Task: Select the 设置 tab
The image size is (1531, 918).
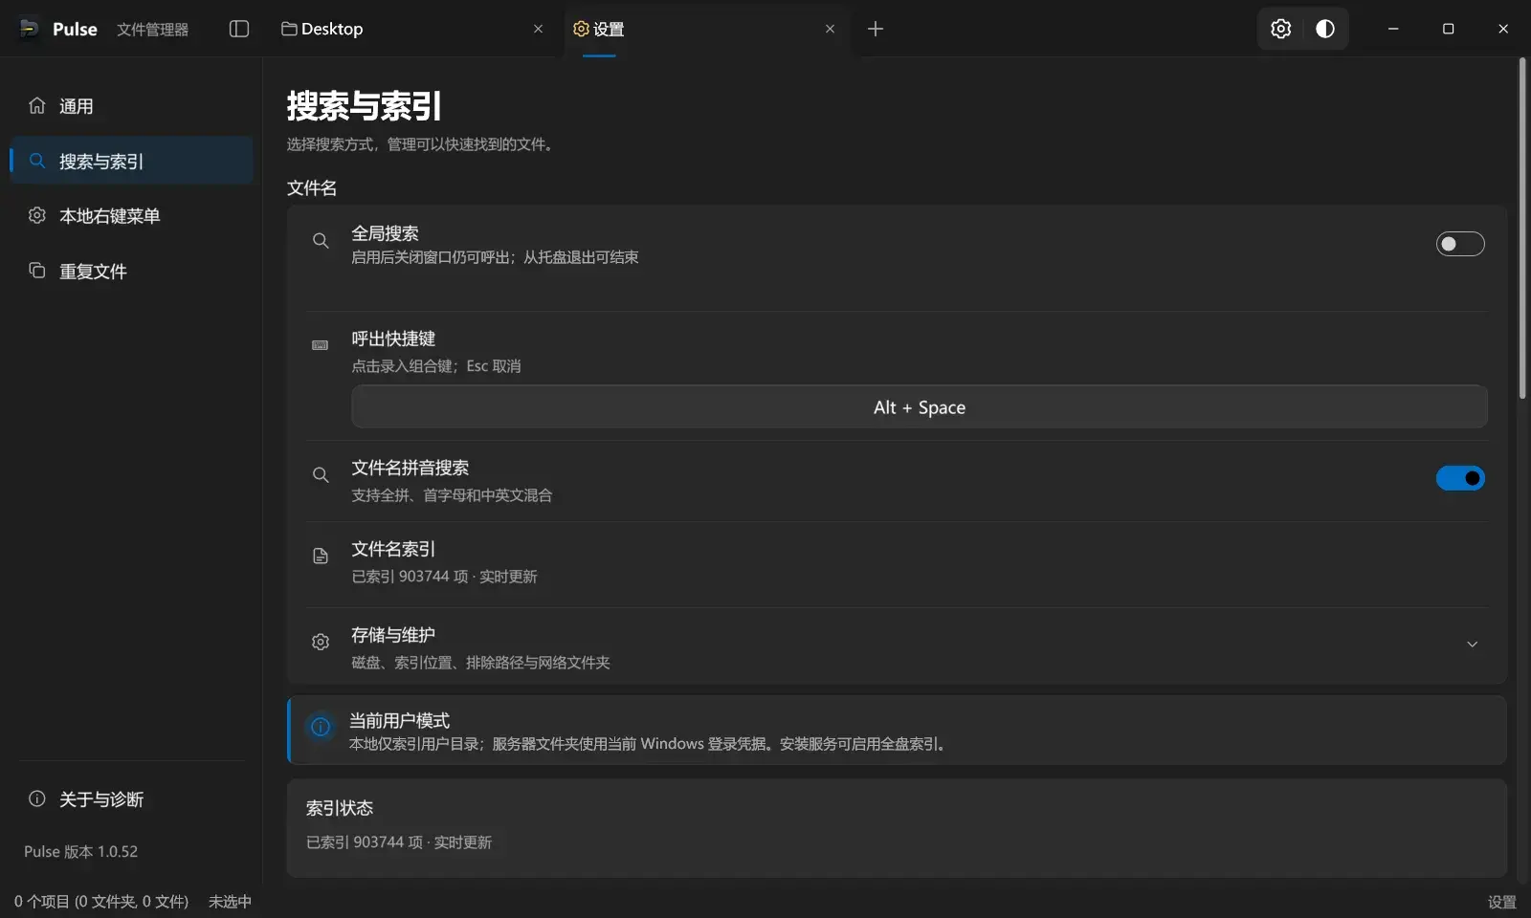Action: tap(704, 29)
